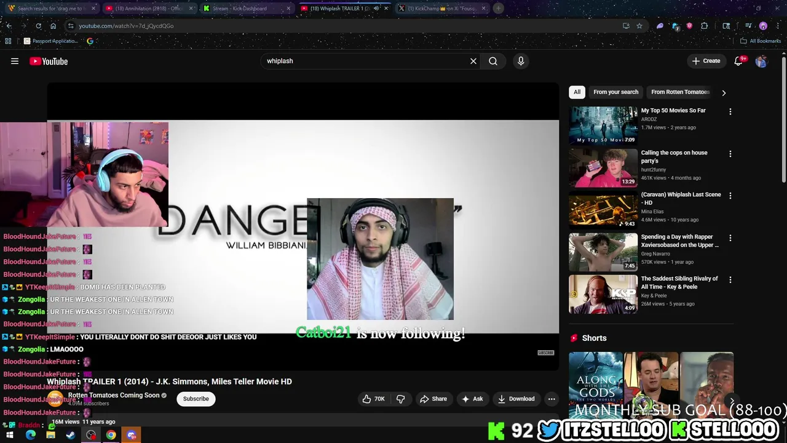Bookmark this page with the star
Image resolution: width=787 pixels, height=443 pixels.
[639, 26]
